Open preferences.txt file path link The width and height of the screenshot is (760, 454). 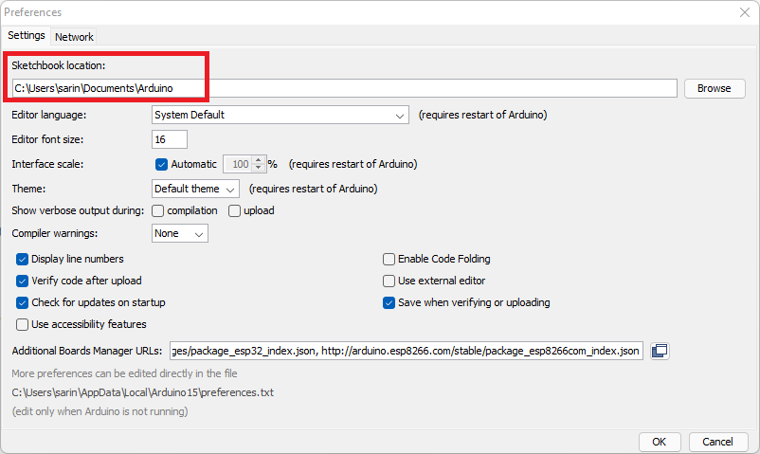(142, 391)
